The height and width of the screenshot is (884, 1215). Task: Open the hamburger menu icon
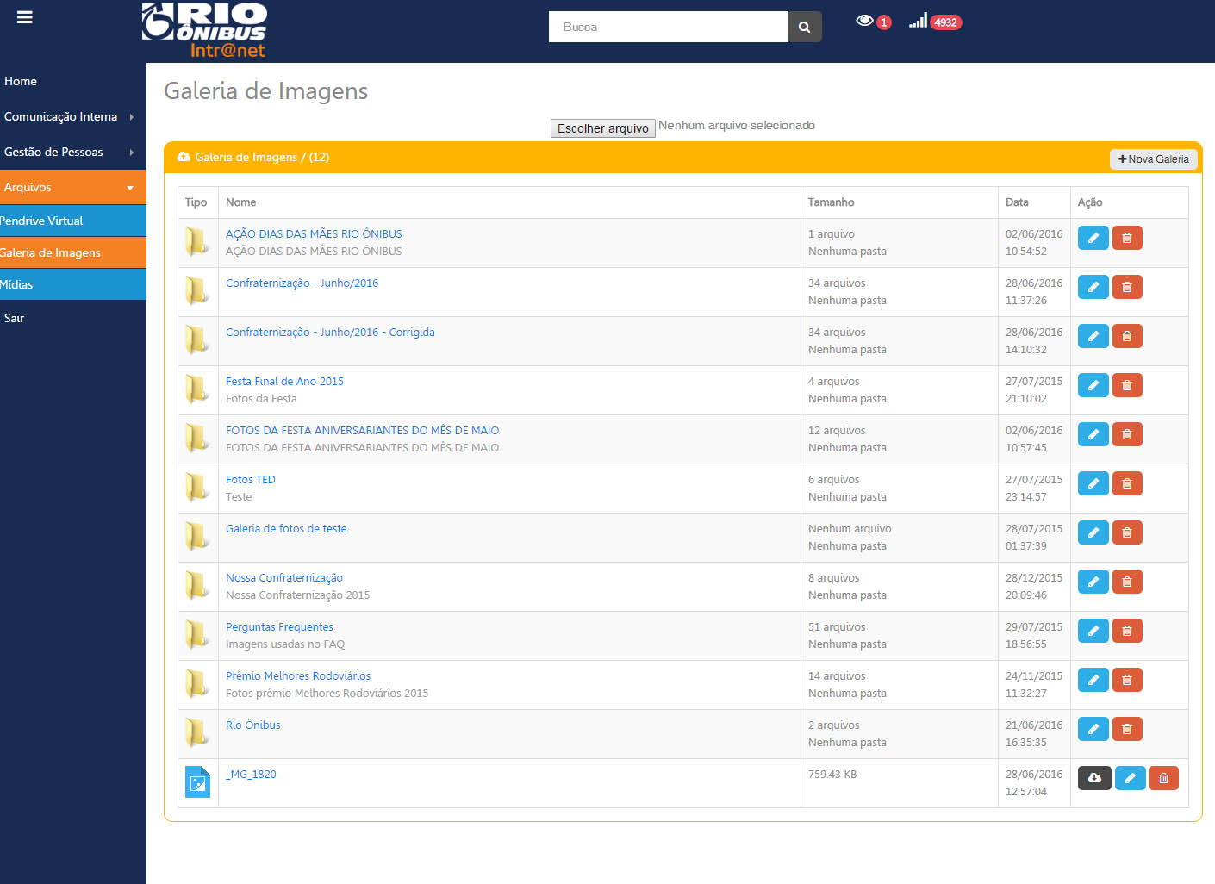pos(24,16)
